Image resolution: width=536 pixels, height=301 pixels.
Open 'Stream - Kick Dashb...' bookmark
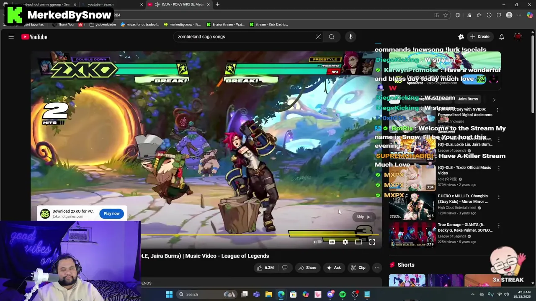tap(269, 25)
